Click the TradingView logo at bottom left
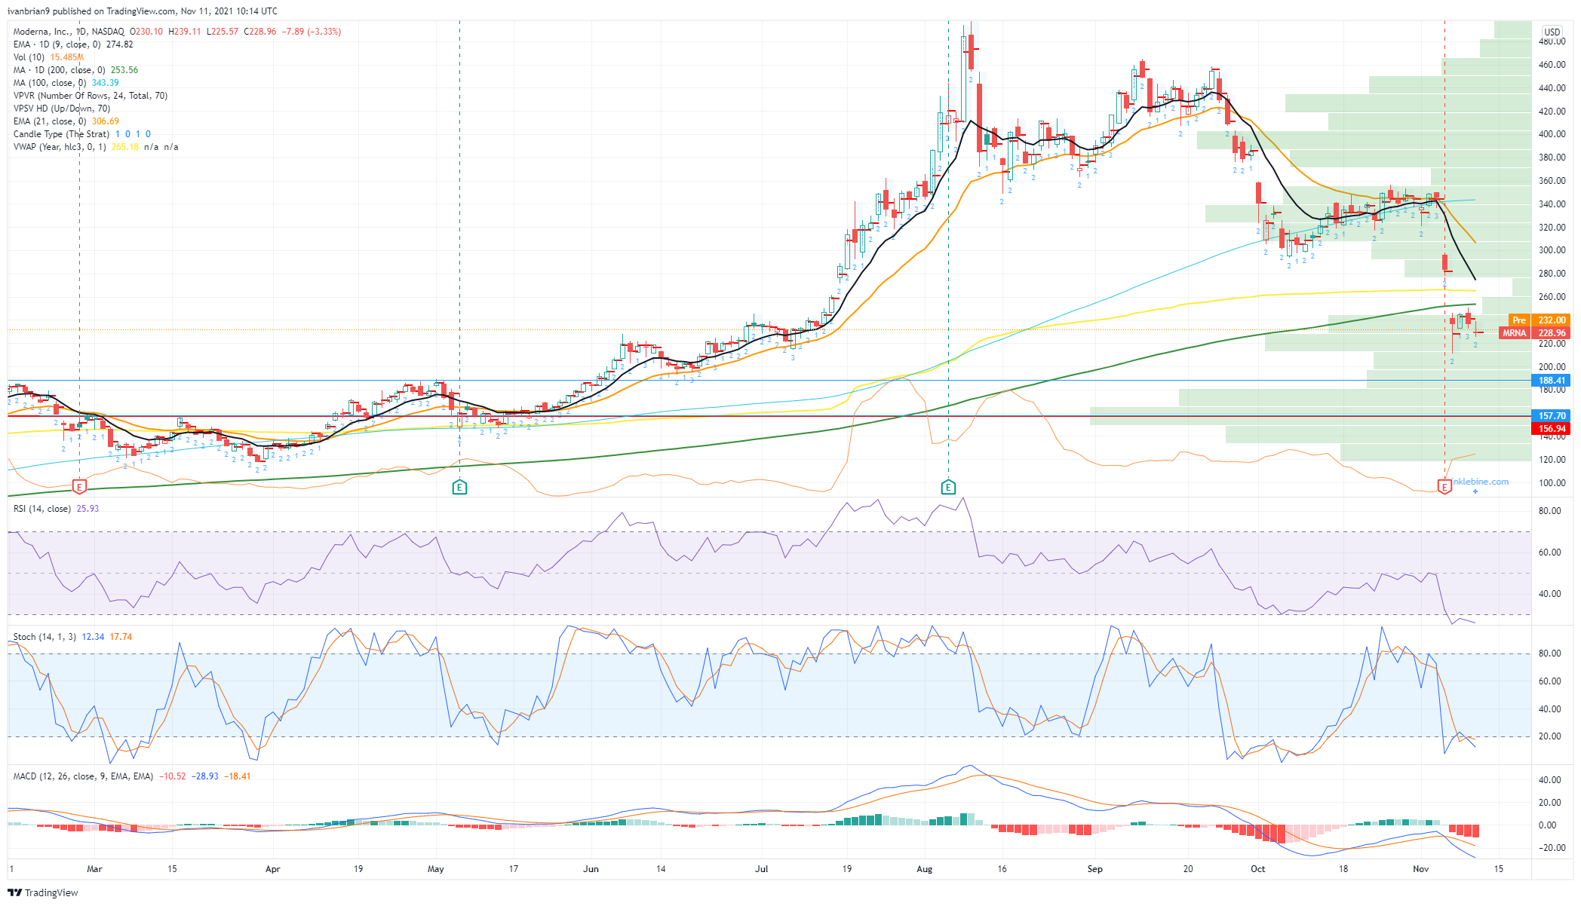This screenshot has height=906, width=1581. [44, 892]
